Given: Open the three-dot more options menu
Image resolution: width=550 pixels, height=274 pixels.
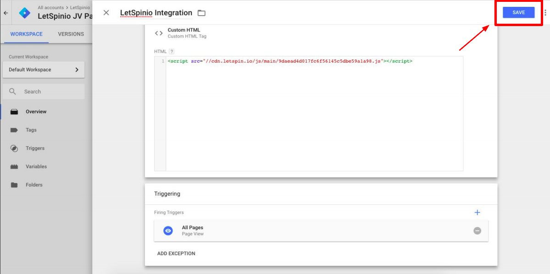Looking at the screenshot, I should pyautogui.click(x=545, y=13).
